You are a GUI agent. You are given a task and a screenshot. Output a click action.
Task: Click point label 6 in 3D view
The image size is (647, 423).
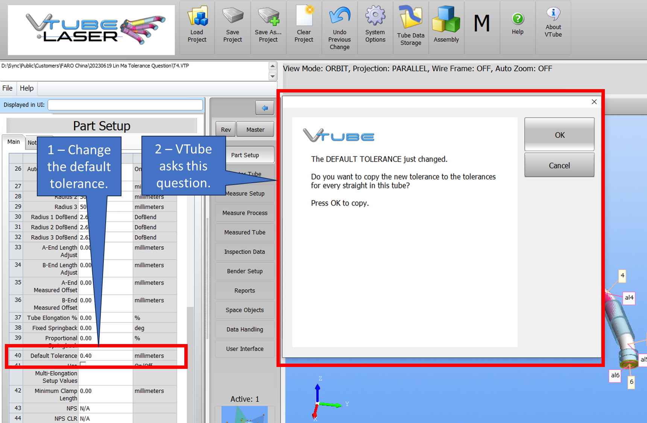coord(631,382)
